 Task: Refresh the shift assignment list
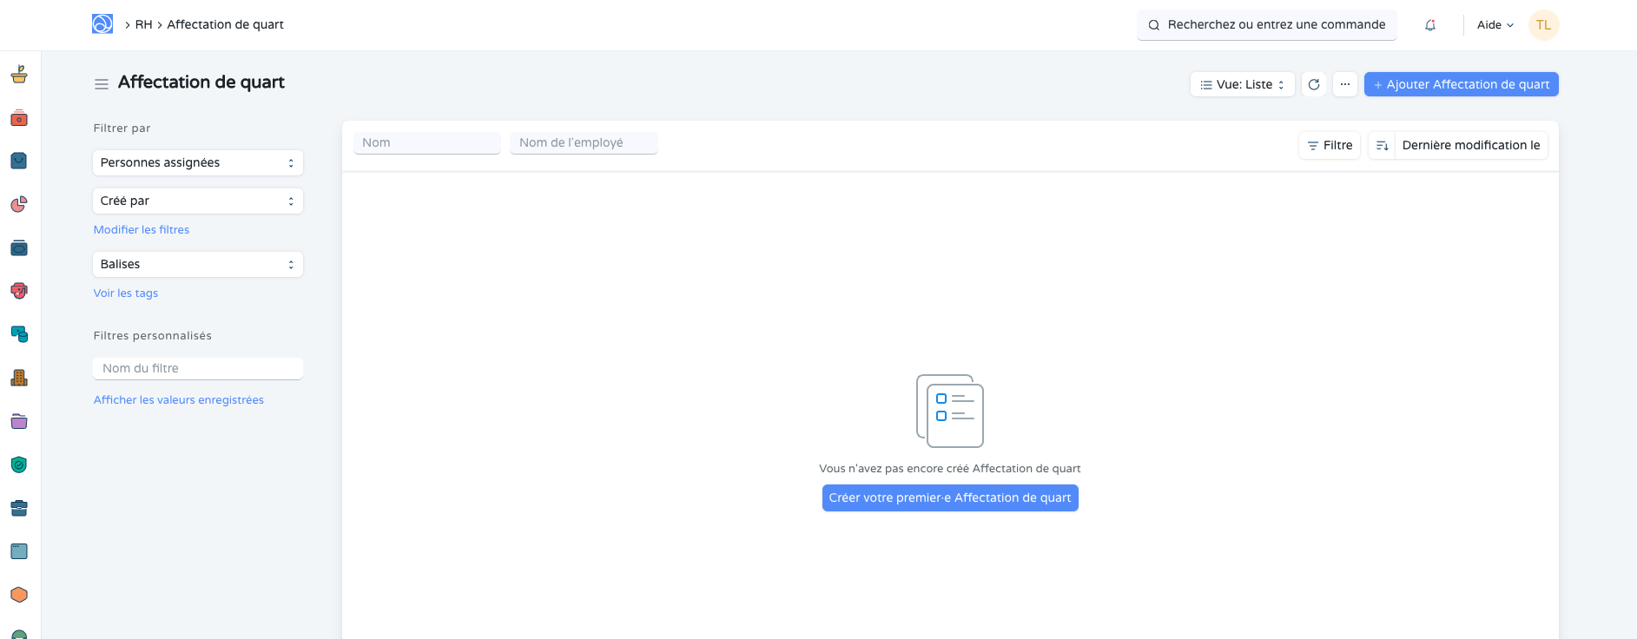pos(1314,84)
